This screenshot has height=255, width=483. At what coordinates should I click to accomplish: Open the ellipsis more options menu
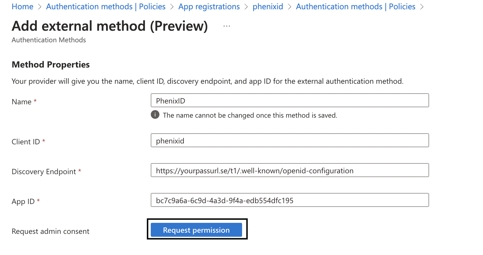(227, 26)
